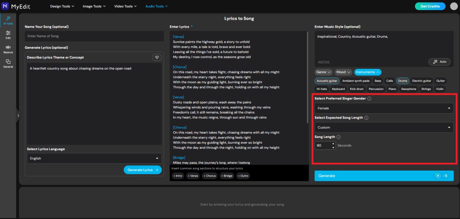Click the Generate Lyrics button
This screenshot has width=460, height=219.
(x=143, y=170)
